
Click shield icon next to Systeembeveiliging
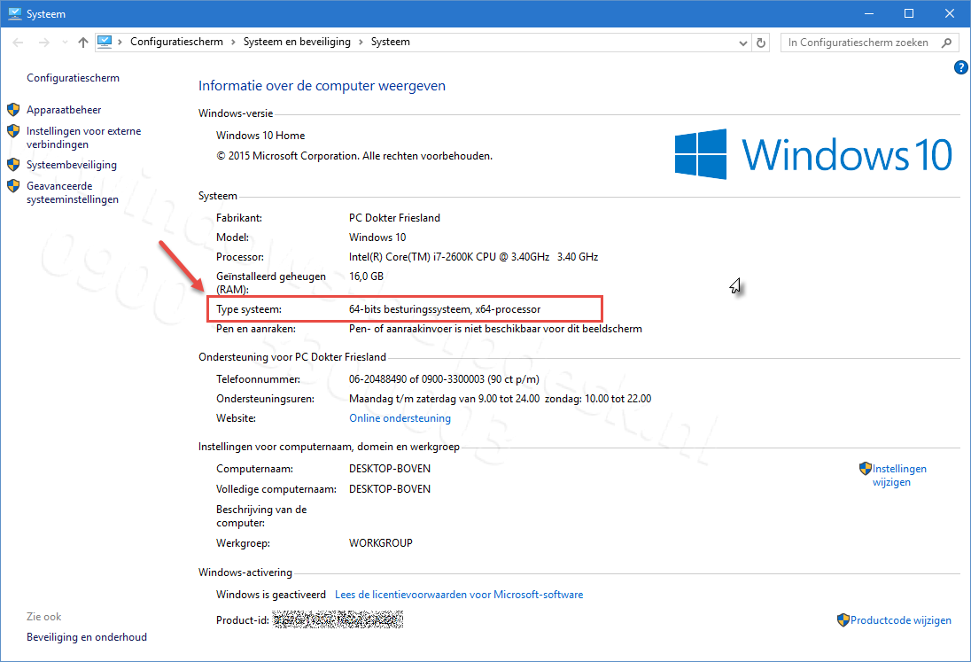tap(13, 164)
